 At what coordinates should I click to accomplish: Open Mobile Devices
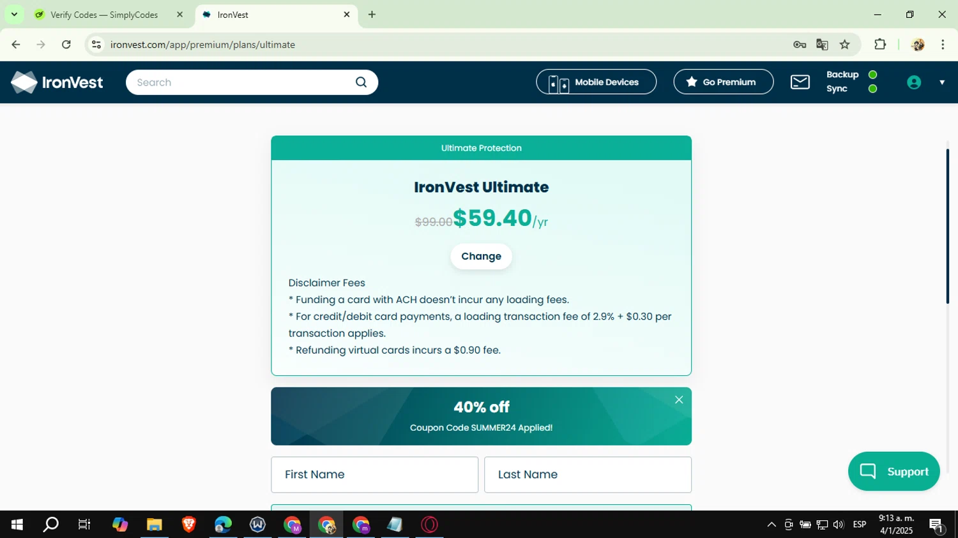pyautogui.click(x=596, y=82)
